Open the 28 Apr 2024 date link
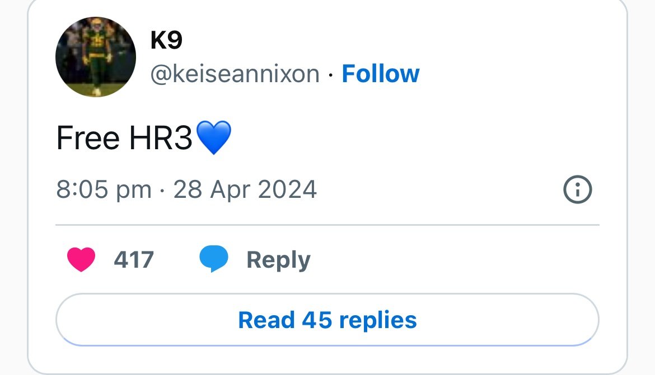Viewport: 655px width, 375px height. tap(245, 189)
